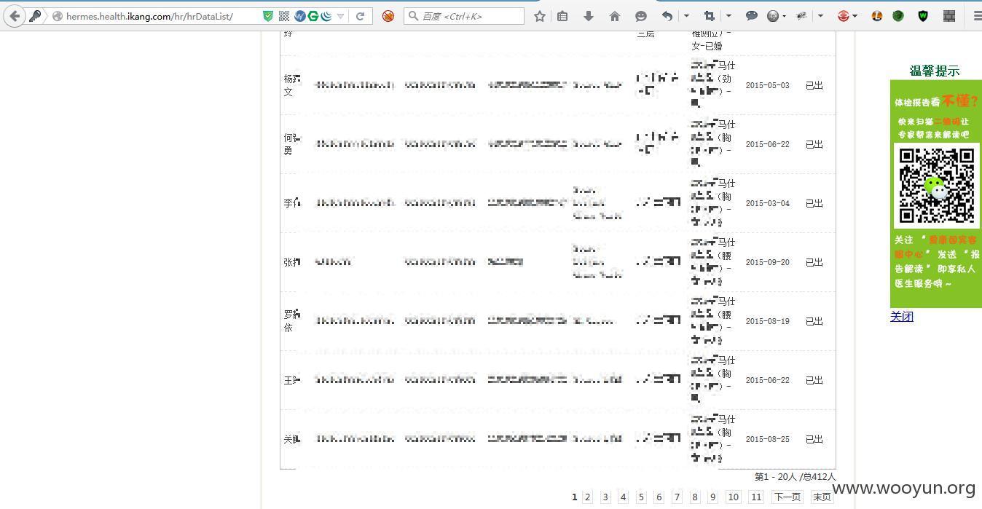982x509 pixels.
Task: Click the green shield icon in address bar
Action: coord(268,15)
